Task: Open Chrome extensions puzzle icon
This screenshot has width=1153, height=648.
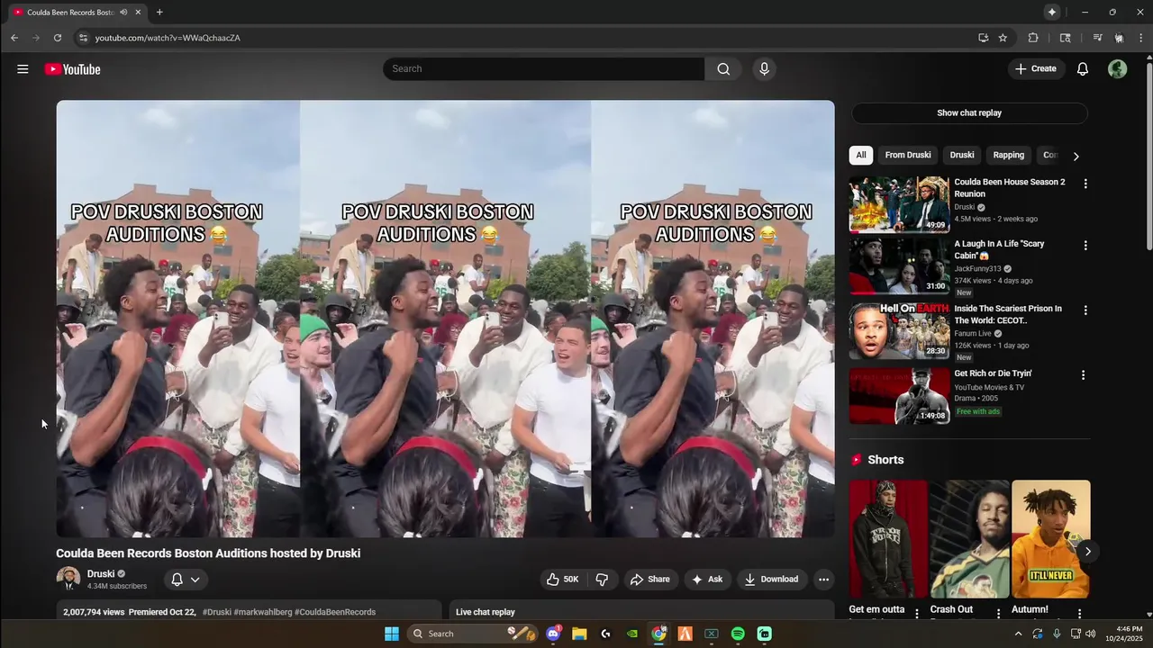Action: [x=1033, y=38]
